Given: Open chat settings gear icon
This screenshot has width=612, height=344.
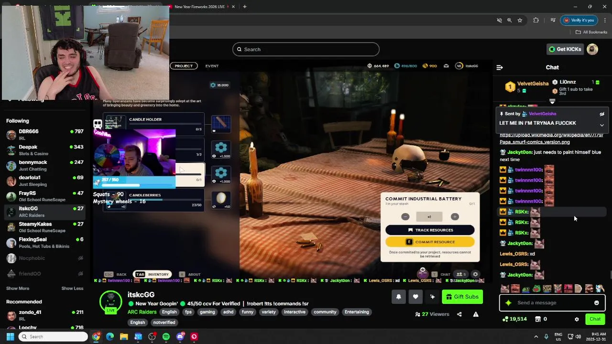Looking at the screenshot, I should coord(577,319).
